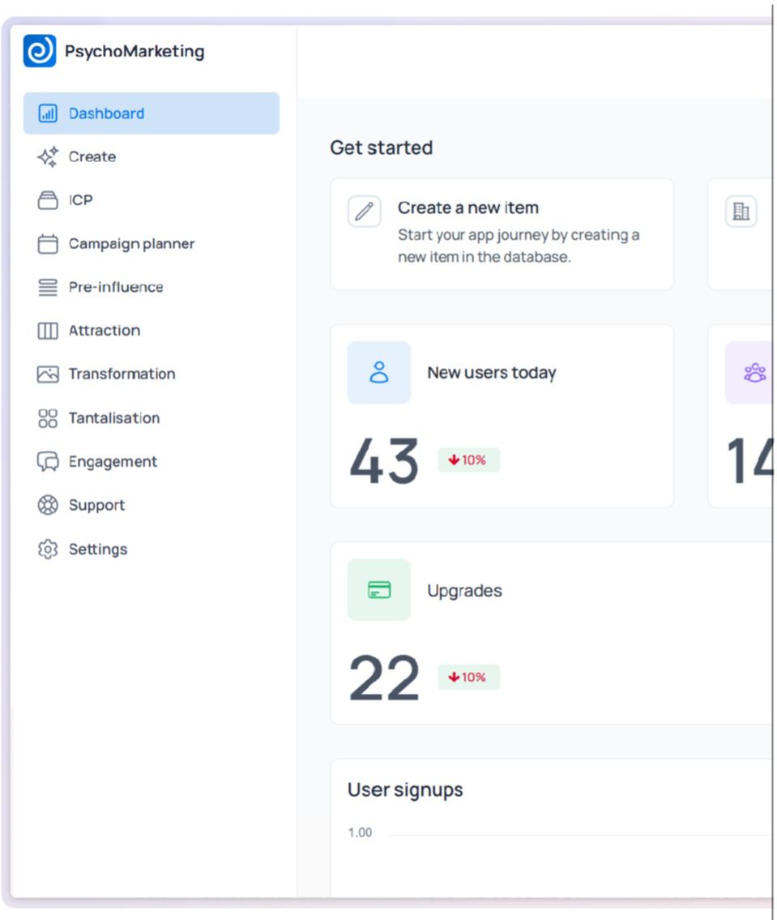Click the Attraction columns icon
Screen dimensions: 777x920
click(48, 331)
